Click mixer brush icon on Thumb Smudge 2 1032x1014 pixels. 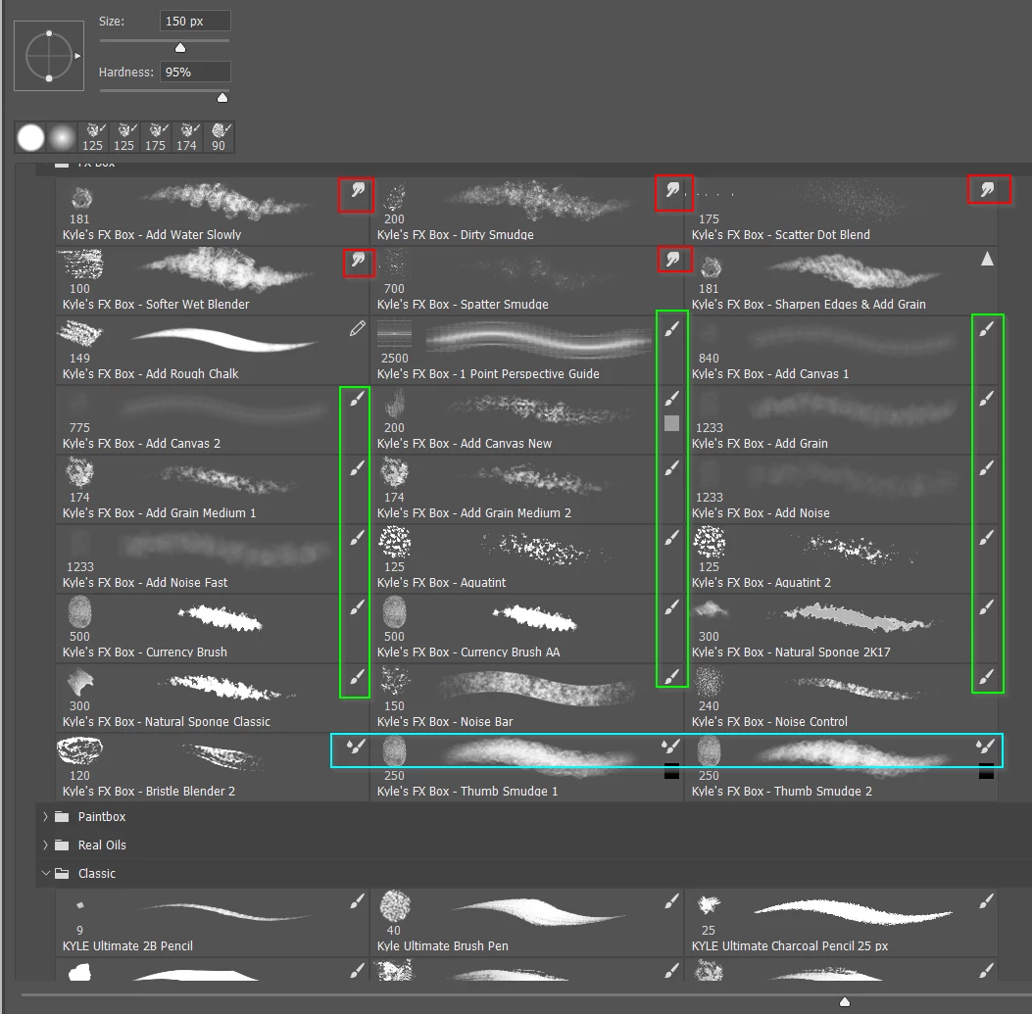pos(985,747)
